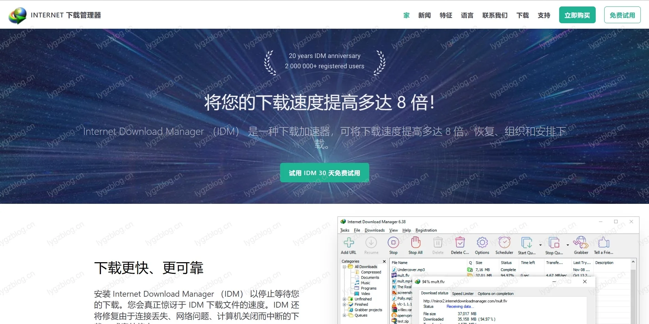
Task: Click the Delete Completed toolbar icon
Action: point(459,242)
